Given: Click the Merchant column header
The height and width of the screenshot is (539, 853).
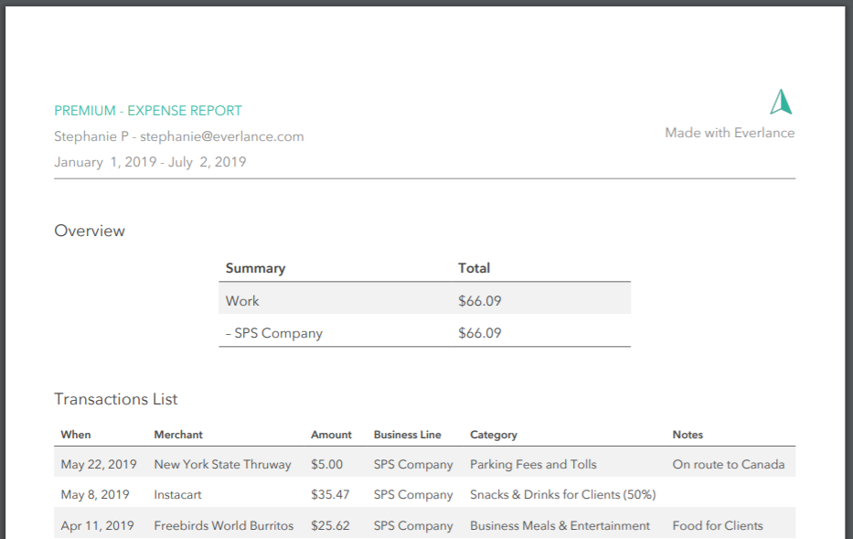Looking at the screenshot, I should coord(178,435).
